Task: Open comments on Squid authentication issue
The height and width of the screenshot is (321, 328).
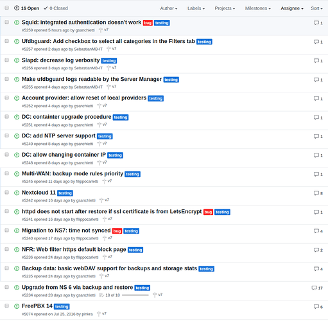Action: point(318,22)
